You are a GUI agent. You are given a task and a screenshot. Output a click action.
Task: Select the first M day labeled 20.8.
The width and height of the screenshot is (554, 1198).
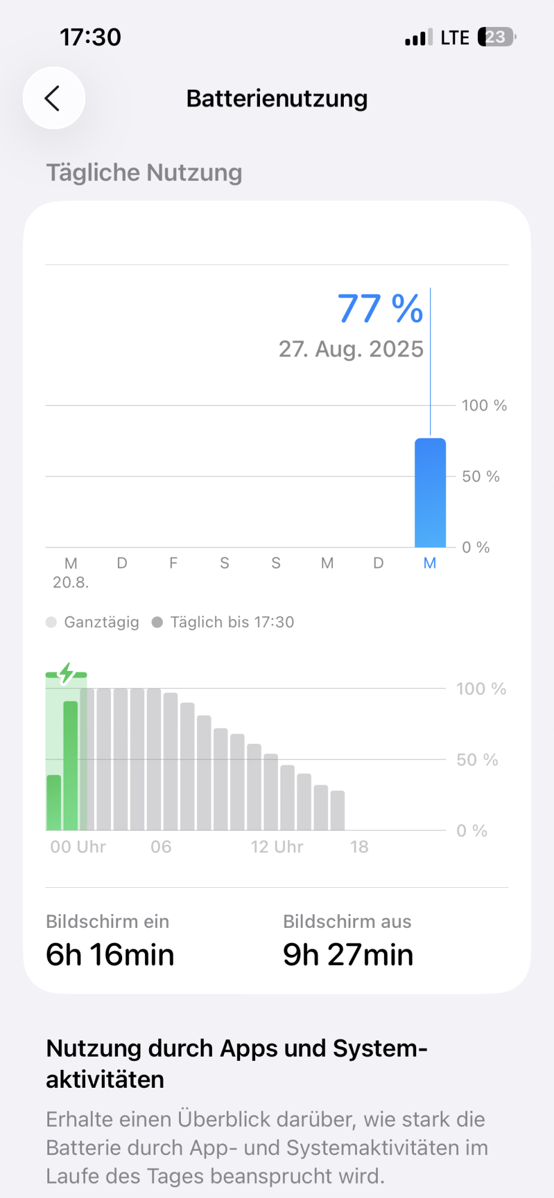pyautogui.click(x=71, y=572)
